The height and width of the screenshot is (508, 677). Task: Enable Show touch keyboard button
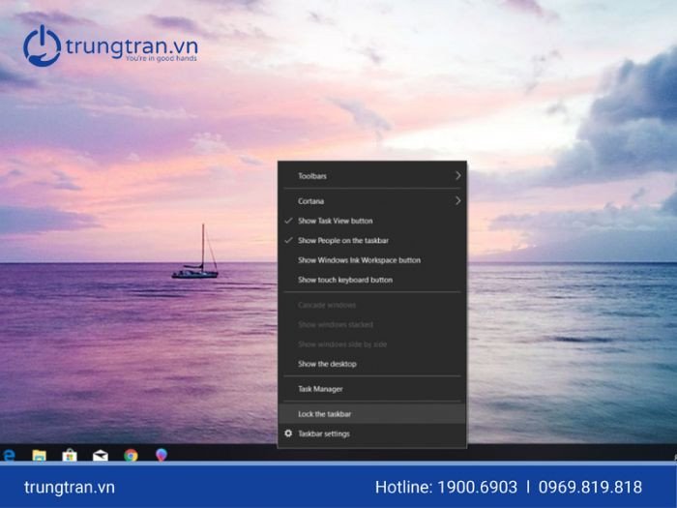point(372,280)
